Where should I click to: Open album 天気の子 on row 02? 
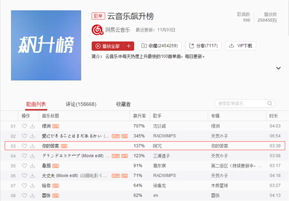(220, 136)
